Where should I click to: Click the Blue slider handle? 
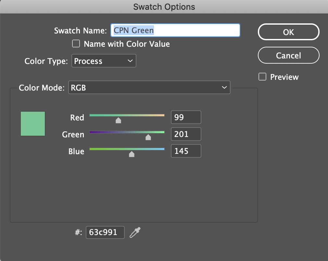click(x=132, y=154)
